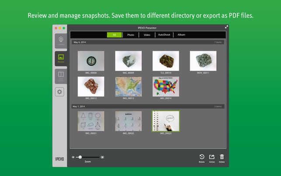Select the Review mode icon

[61, 59]
